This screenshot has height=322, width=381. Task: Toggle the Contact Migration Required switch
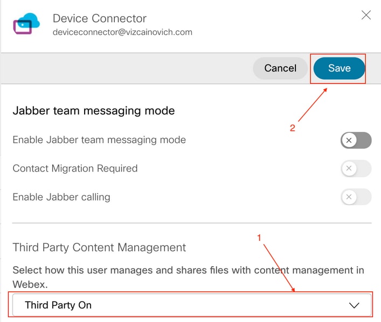pyautogui.click(x=356, y=168)
